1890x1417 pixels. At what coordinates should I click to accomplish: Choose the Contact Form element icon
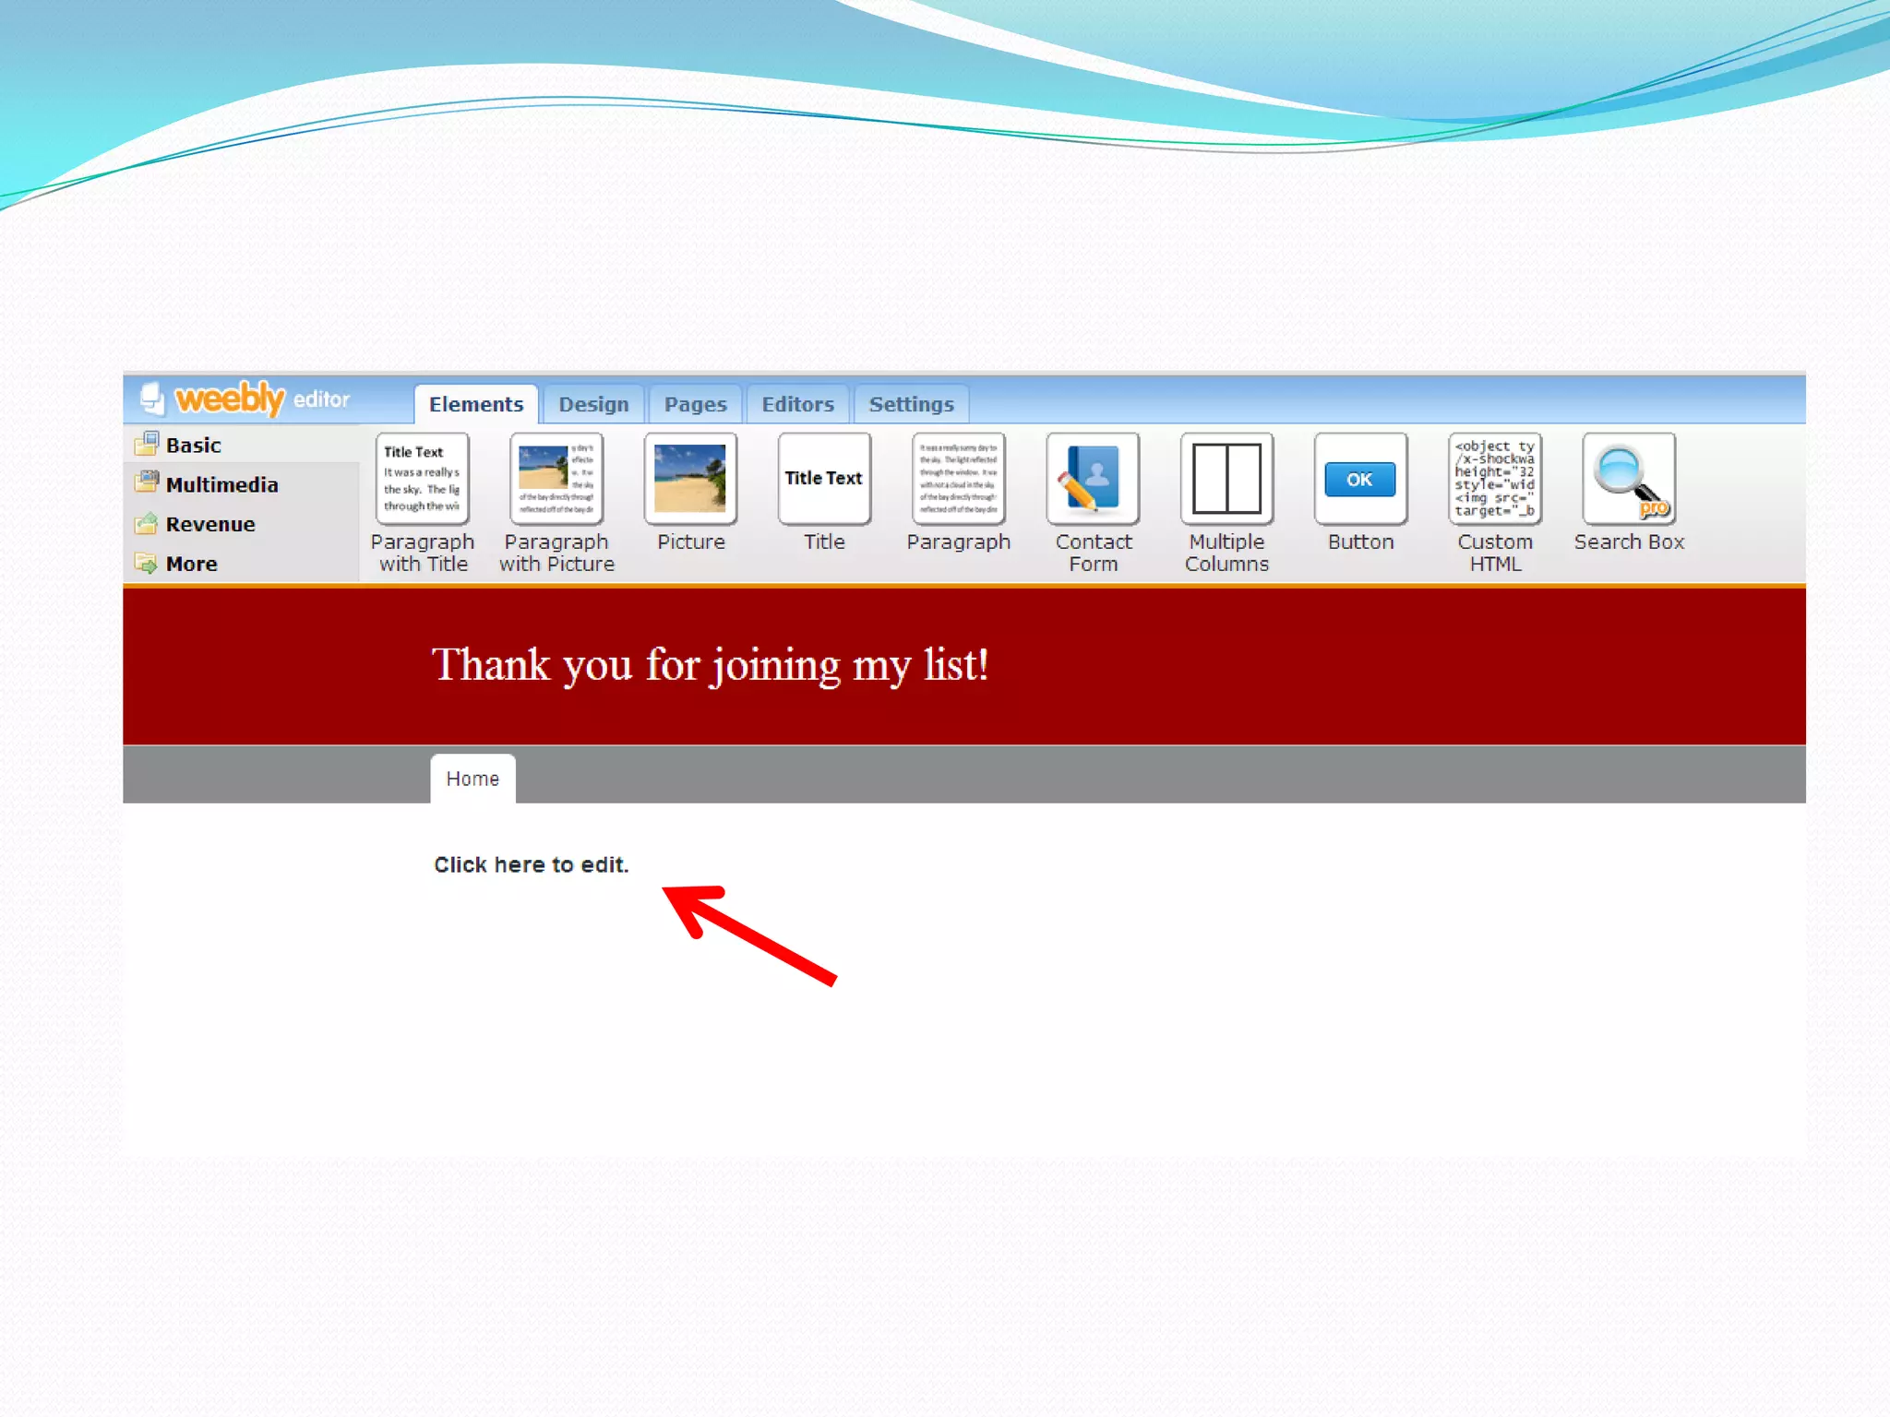(1093, 479)
